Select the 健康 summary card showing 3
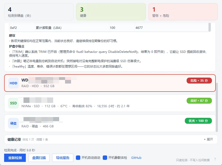Image resolution: width=222 pixels, height=165 pixels. coord(111,12)
